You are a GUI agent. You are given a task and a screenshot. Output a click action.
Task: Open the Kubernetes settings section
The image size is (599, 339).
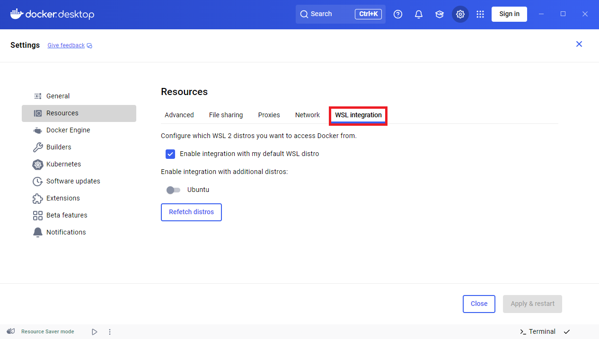(x=63, y=164)
